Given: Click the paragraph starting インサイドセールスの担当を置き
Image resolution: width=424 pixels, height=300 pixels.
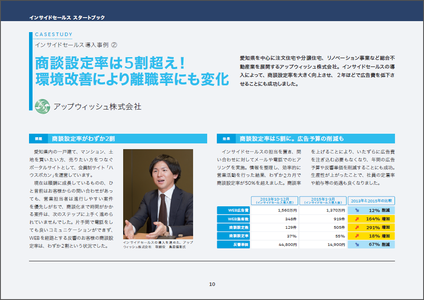Looking at the screenshot, I should 259,168.
